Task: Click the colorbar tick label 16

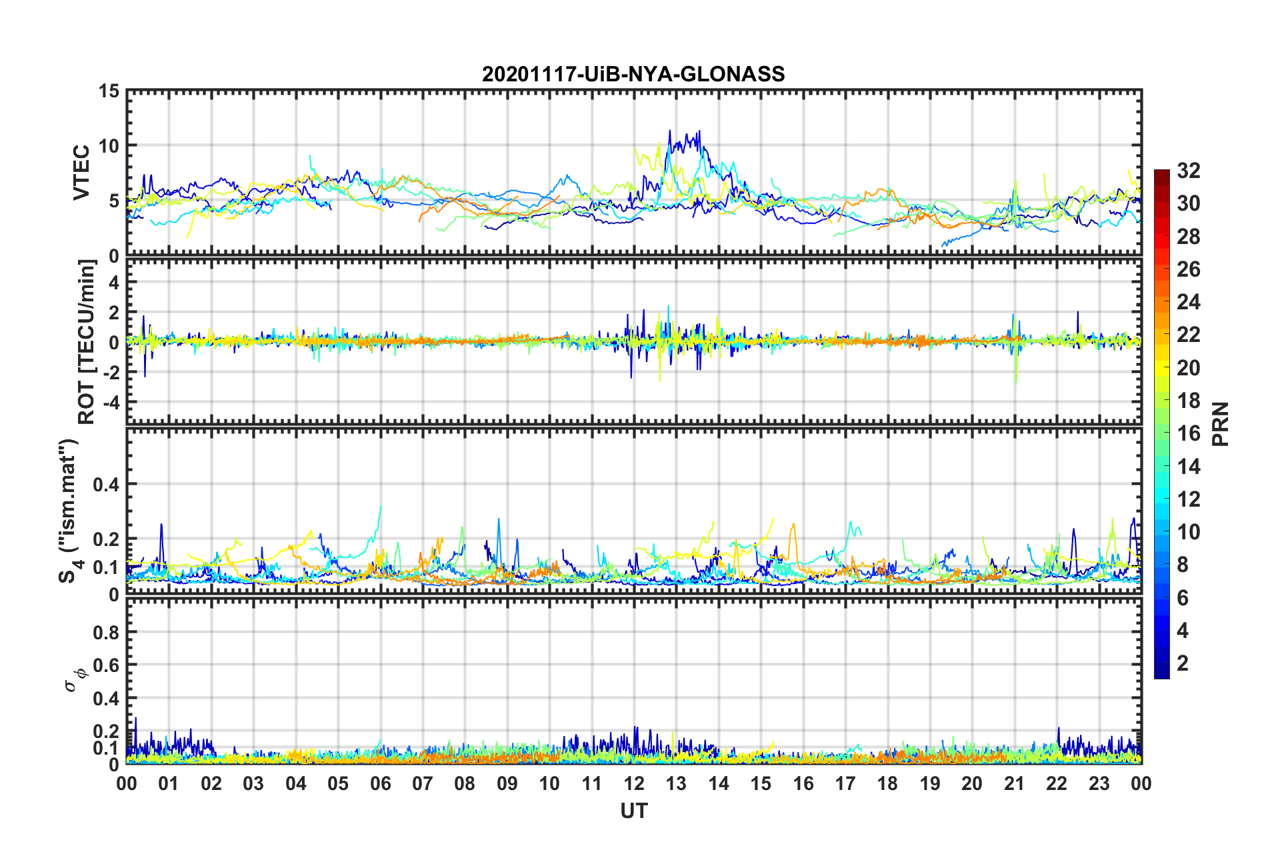Action: pos(1188,433)
